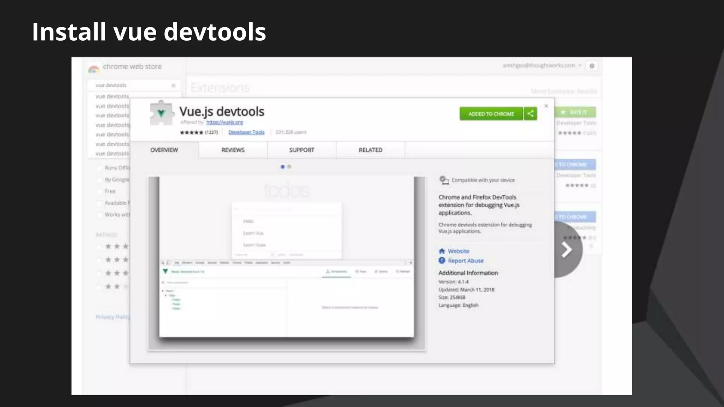
Task: Click the compatible with your device icon
Action: pyautogui.click(x=444, y=180)
